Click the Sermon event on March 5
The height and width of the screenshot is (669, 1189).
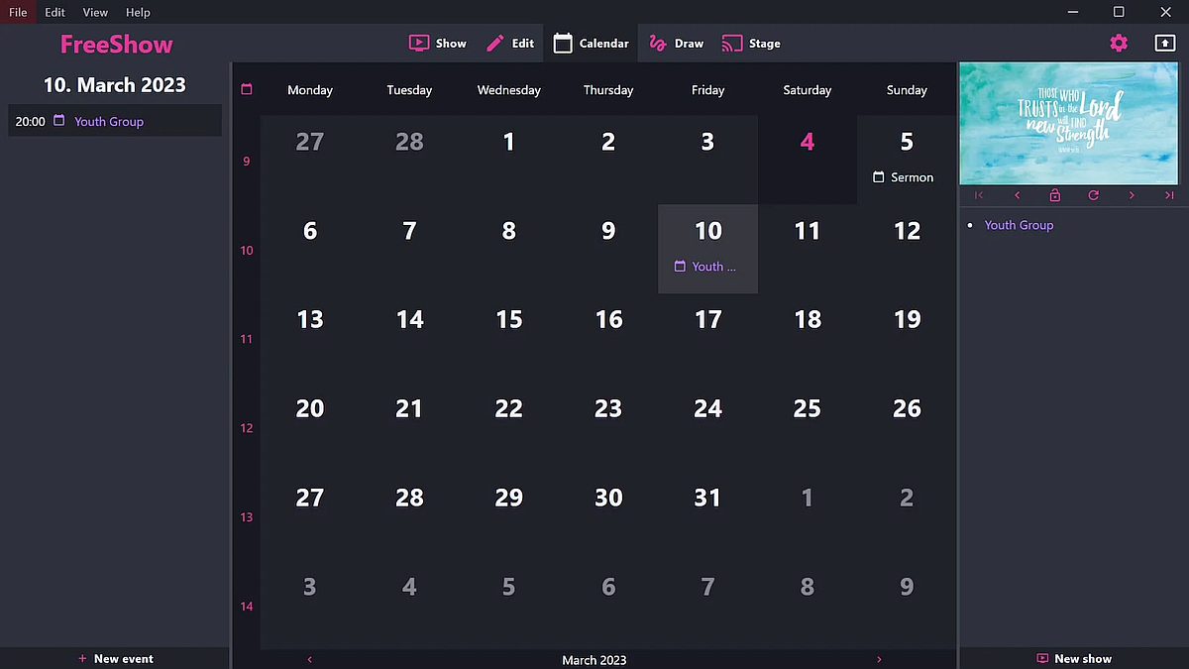tap(903, 177)
